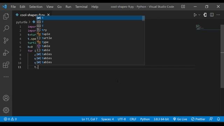
Task: Open the Search view in activity bar
Action: coord(6,28)
